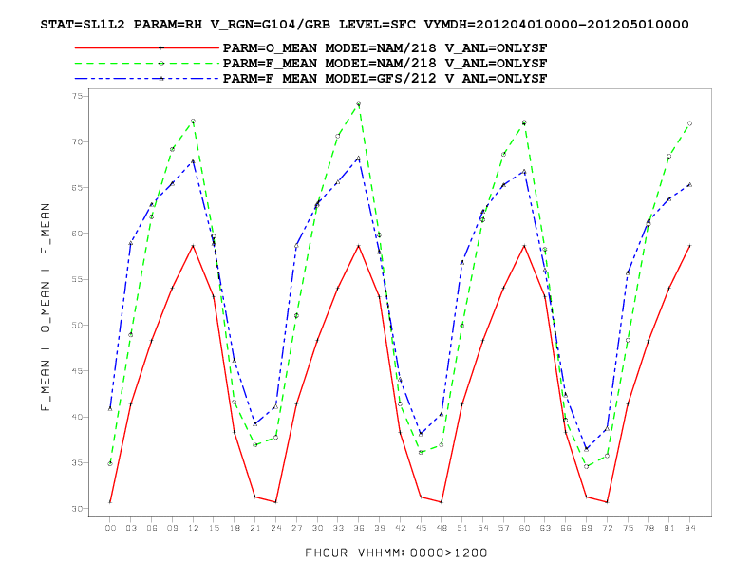Click the blue dash-dot legend line sample
The width and height of the screenshot is (752, 581).
point(147,79)
